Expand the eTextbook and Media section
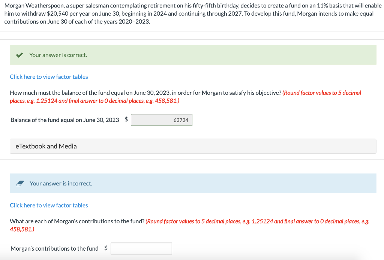The height and width of the screenshot is (260, 384). pyautogui.click(x=193, y=146)
